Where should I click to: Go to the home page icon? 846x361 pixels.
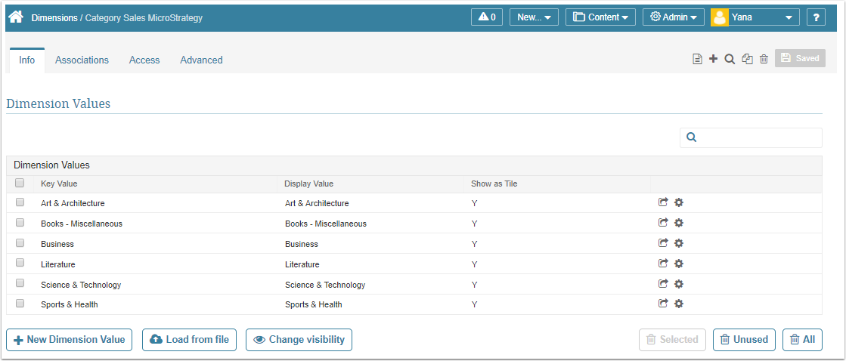[x=16, y=17]
